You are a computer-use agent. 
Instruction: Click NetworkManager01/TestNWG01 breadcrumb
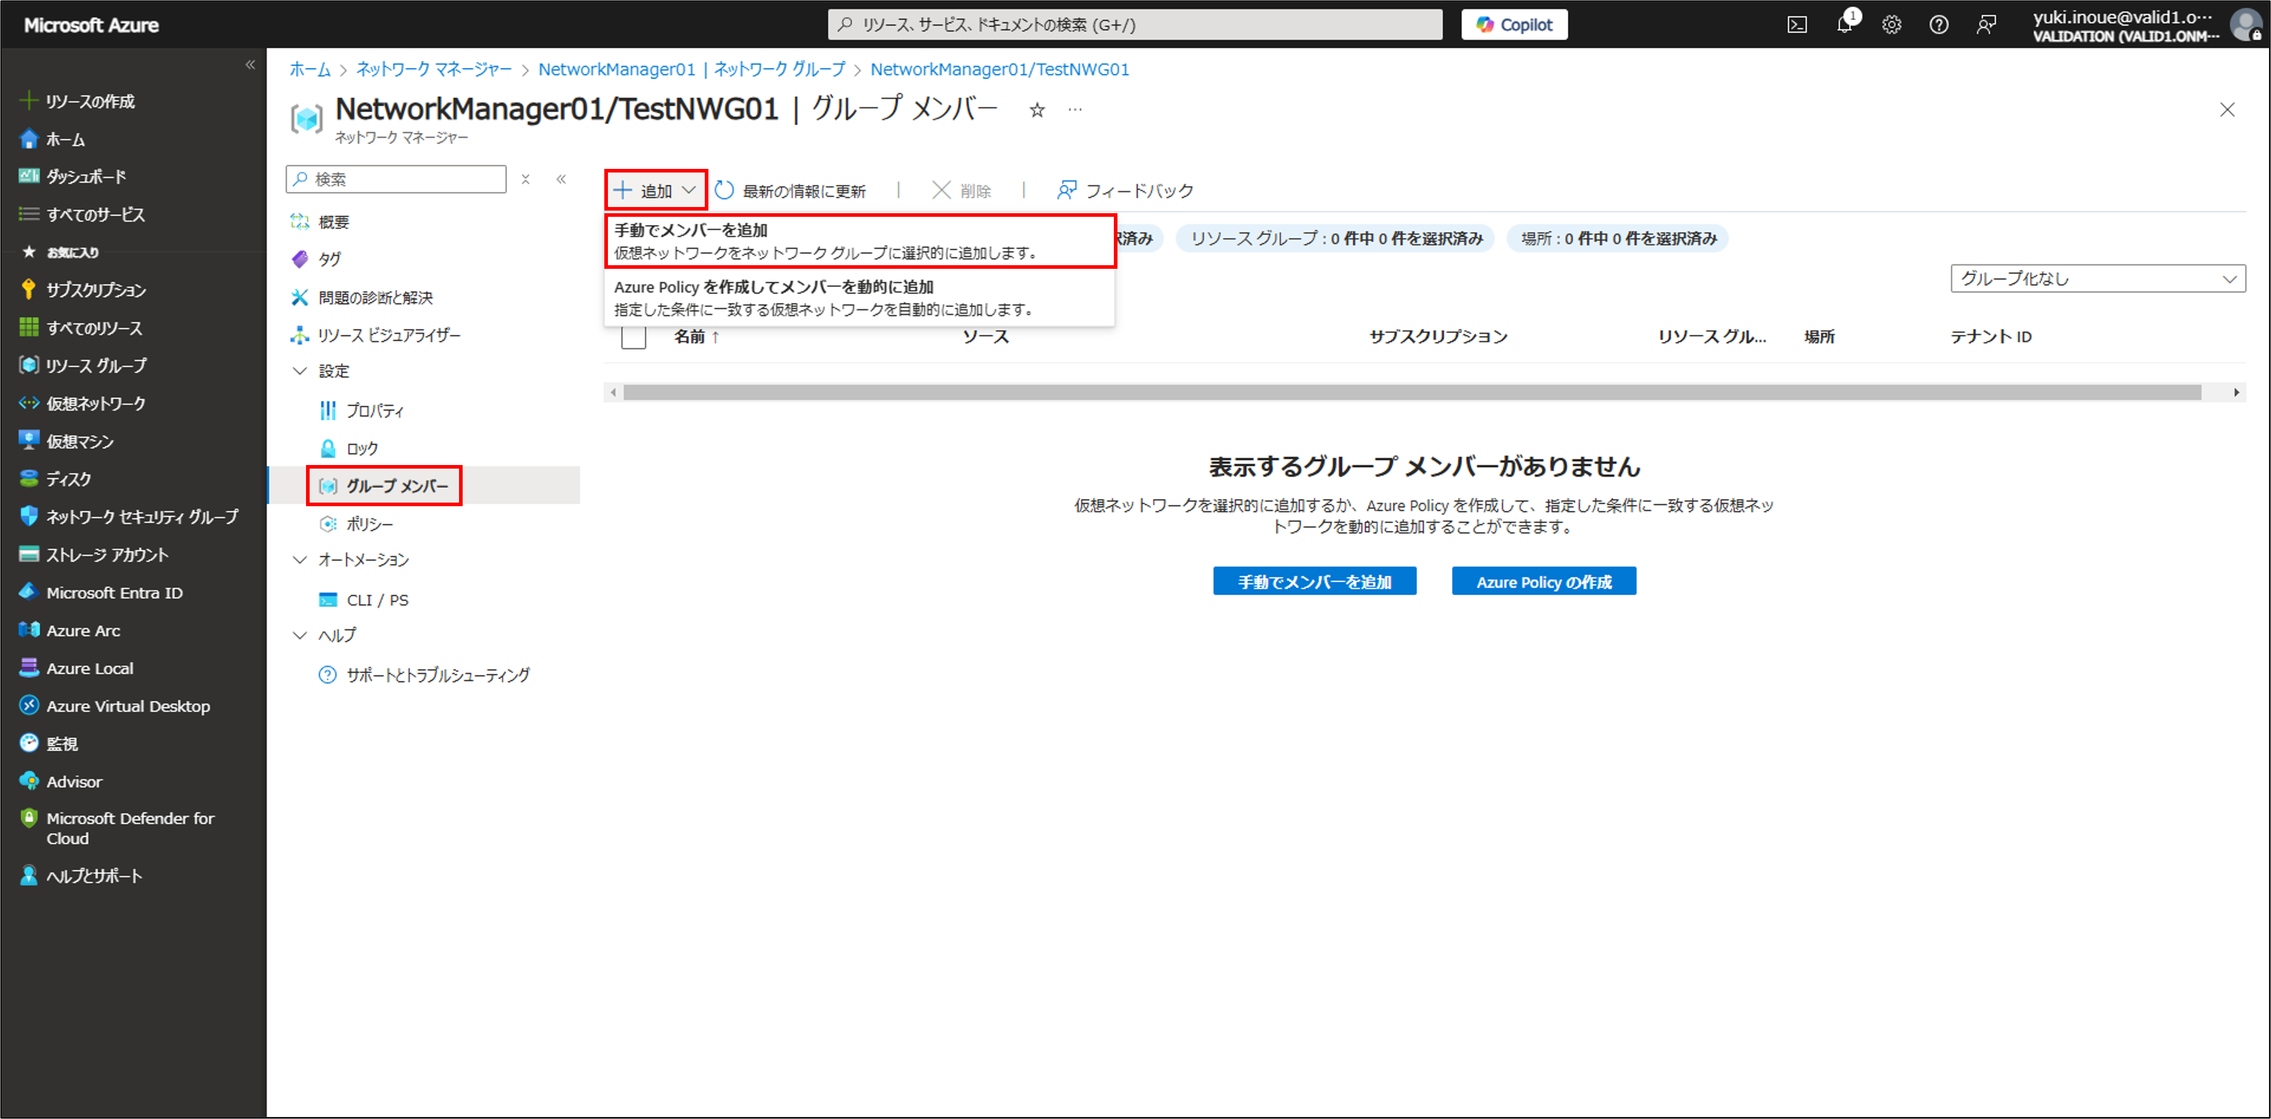point(999,70)
